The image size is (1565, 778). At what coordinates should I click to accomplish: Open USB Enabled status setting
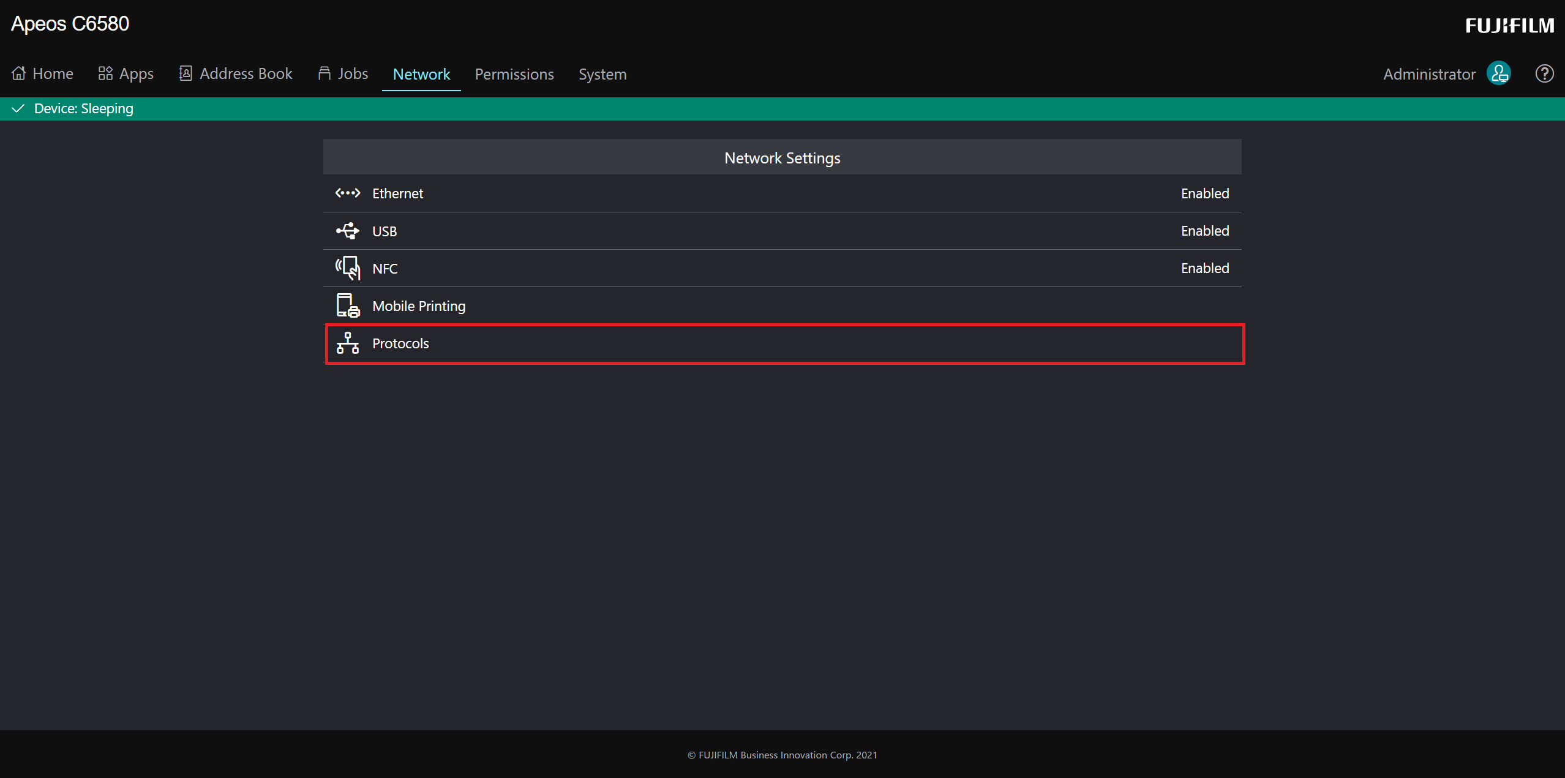coord(1204,231)
